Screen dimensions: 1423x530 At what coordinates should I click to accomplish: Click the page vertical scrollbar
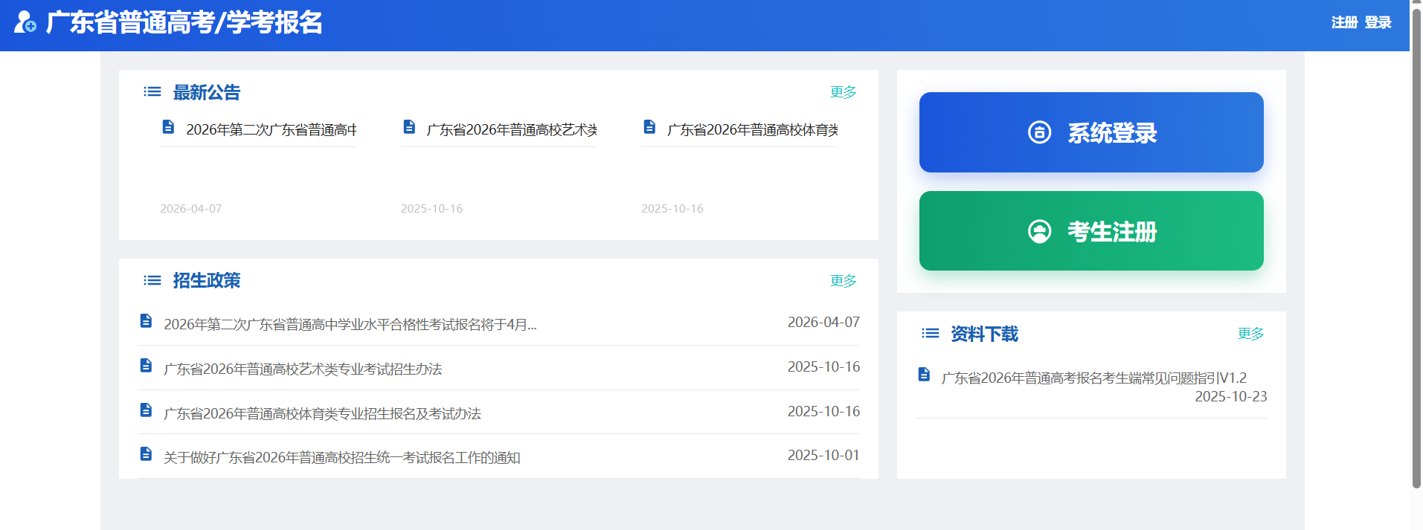point(1416,249)
